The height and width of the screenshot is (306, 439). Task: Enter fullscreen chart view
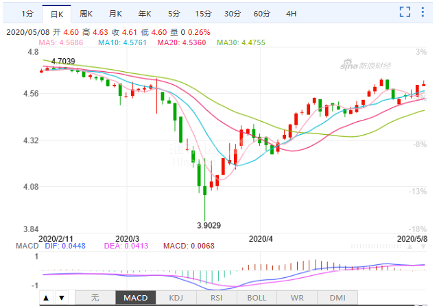(405, 12)
